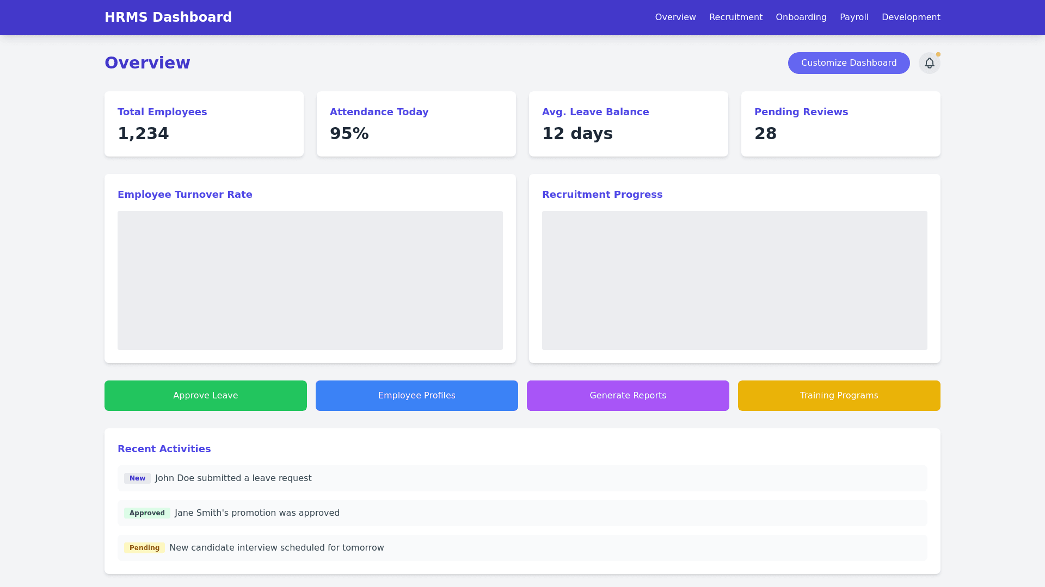Go to the Payroll page
The width and height of the screenshot is (1045, 587).
click(x=854, y=17)
